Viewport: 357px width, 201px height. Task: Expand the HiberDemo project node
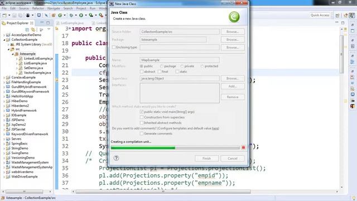(4, 101)
